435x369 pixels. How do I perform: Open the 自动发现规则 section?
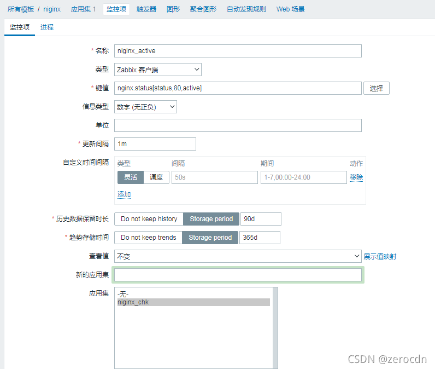246,9
